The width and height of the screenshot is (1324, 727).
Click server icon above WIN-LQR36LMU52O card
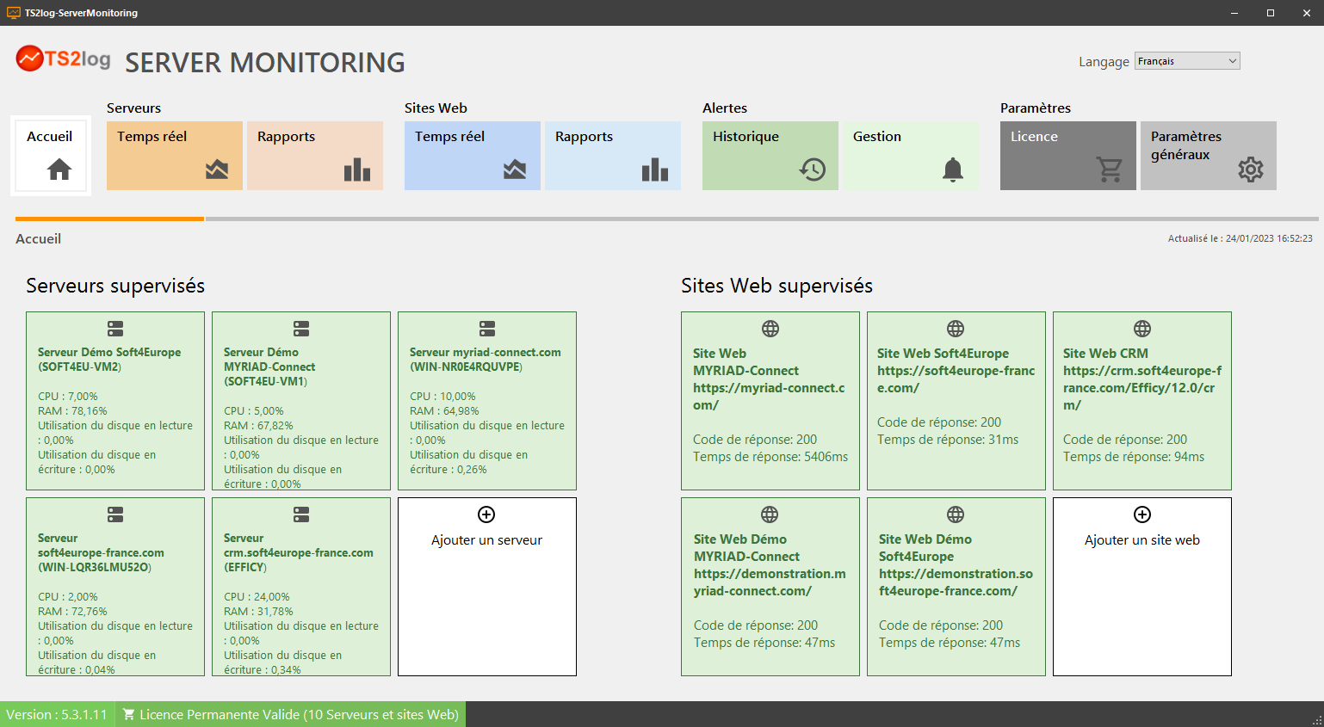[x=115, y=514]
